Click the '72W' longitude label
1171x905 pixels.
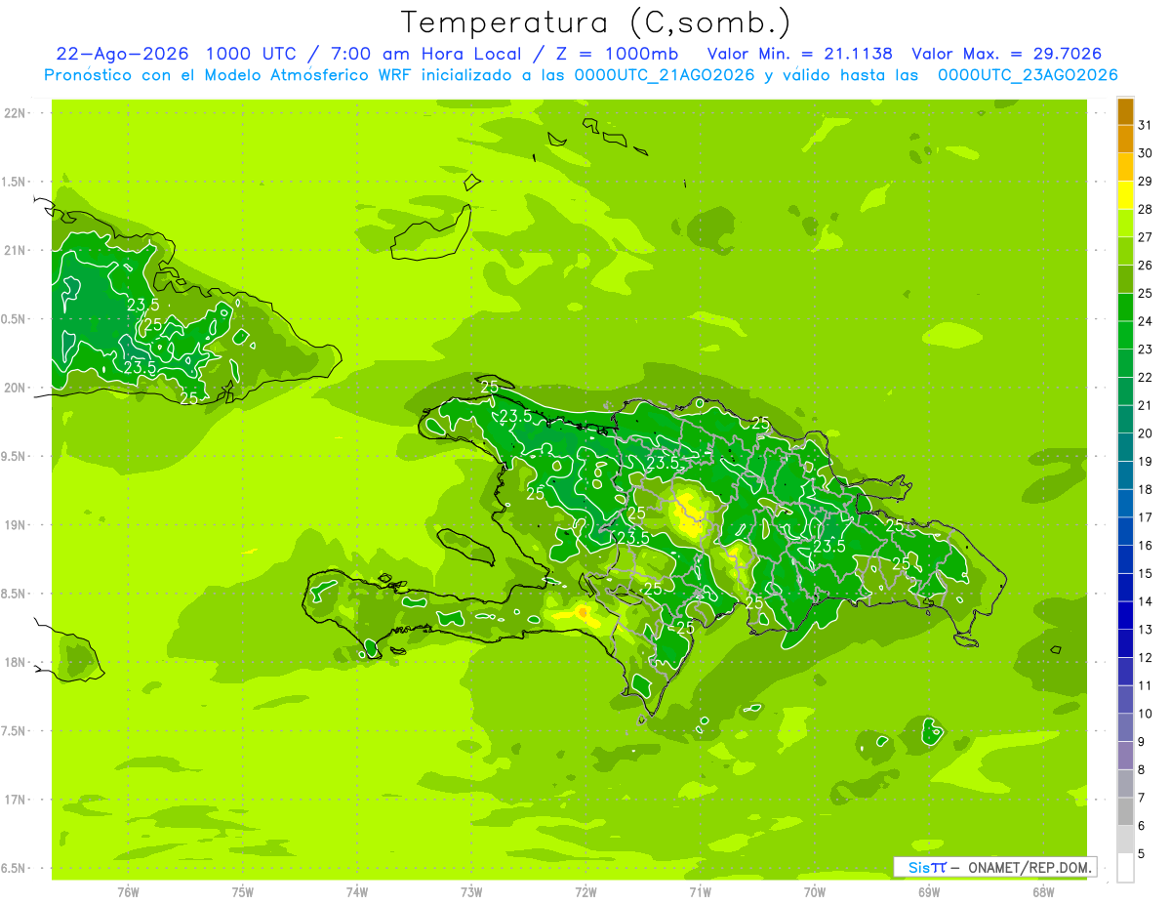585,891
